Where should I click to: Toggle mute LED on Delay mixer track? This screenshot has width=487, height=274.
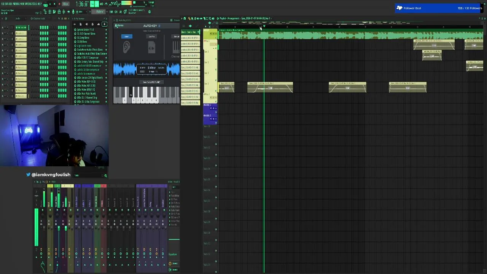[x=151, y=210]
